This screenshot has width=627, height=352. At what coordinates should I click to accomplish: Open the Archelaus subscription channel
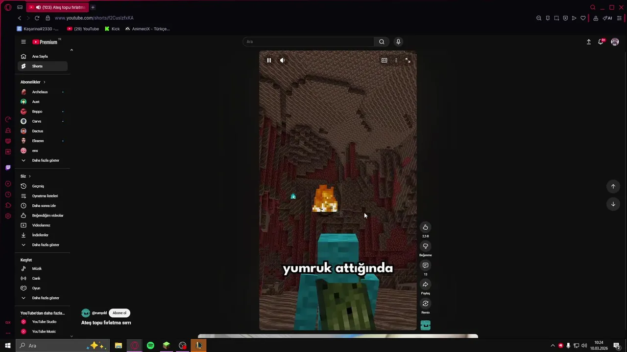(x=43, y=92)
